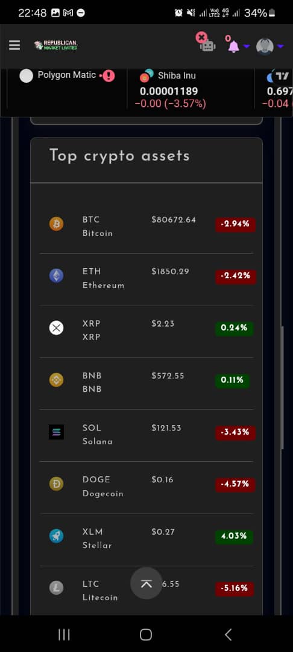Screen dimensions: 293x652
Task: Select the Ethereum coin icon
Action: tap(57, 276)
